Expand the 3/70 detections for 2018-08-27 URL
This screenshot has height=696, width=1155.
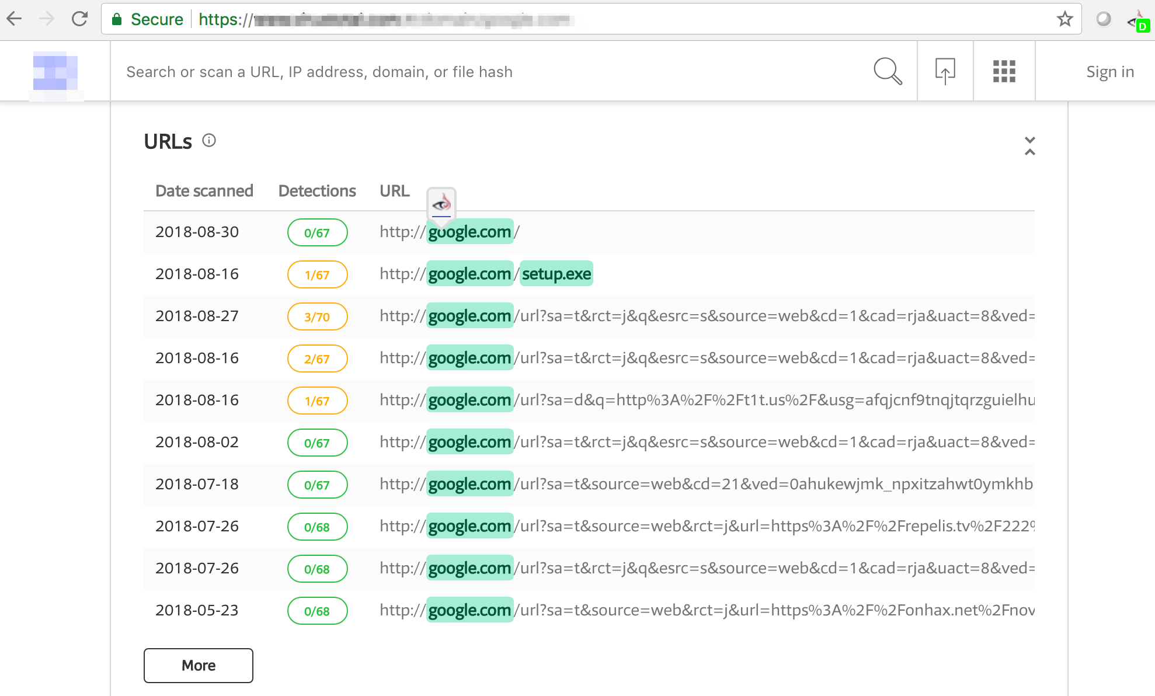[316, 316]
